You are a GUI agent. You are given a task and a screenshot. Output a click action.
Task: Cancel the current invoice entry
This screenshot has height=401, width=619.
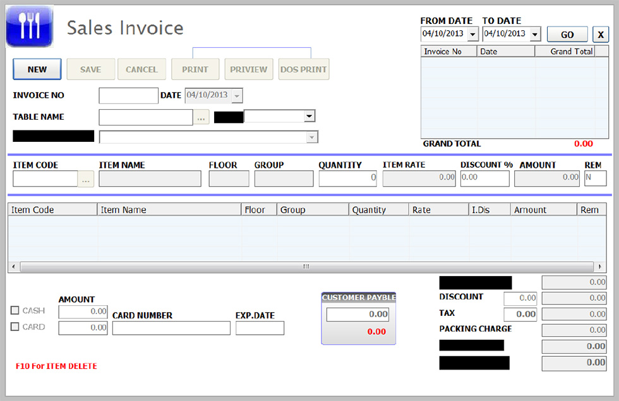141,69
